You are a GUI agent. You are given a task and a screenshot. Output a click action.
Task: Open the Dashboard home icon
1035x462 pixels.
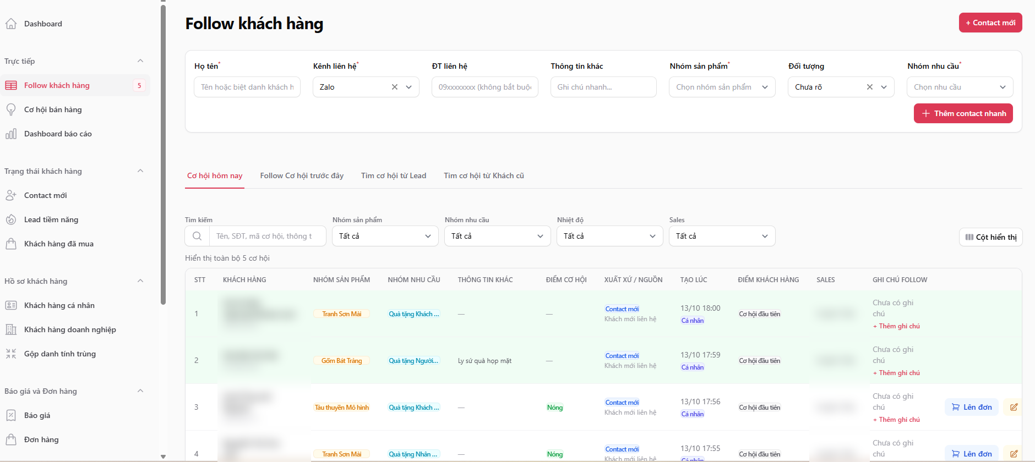pyautogui.click(x=11, y=24)
